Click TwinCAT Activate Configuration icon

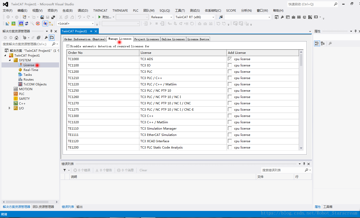coord(7,23)
